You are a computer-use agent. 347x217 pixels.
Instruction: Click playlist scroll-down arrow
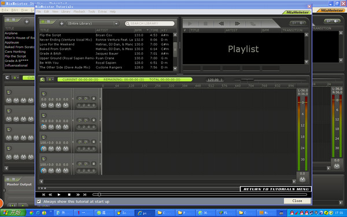point(307,62)
